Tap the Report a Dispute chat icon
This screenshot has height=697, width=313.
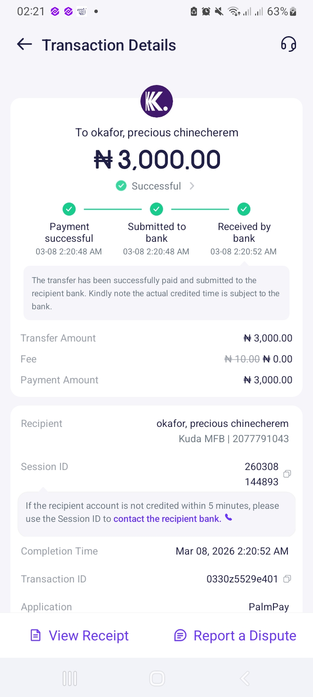coord(180,636)
